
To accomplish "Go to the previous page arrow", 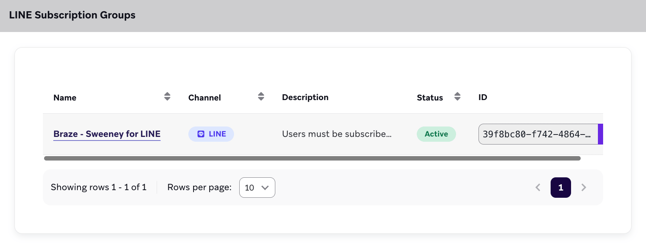I will pyautogui.click(x=538, y=187).
